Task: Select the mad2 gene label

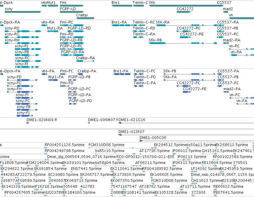Action: 228,9
